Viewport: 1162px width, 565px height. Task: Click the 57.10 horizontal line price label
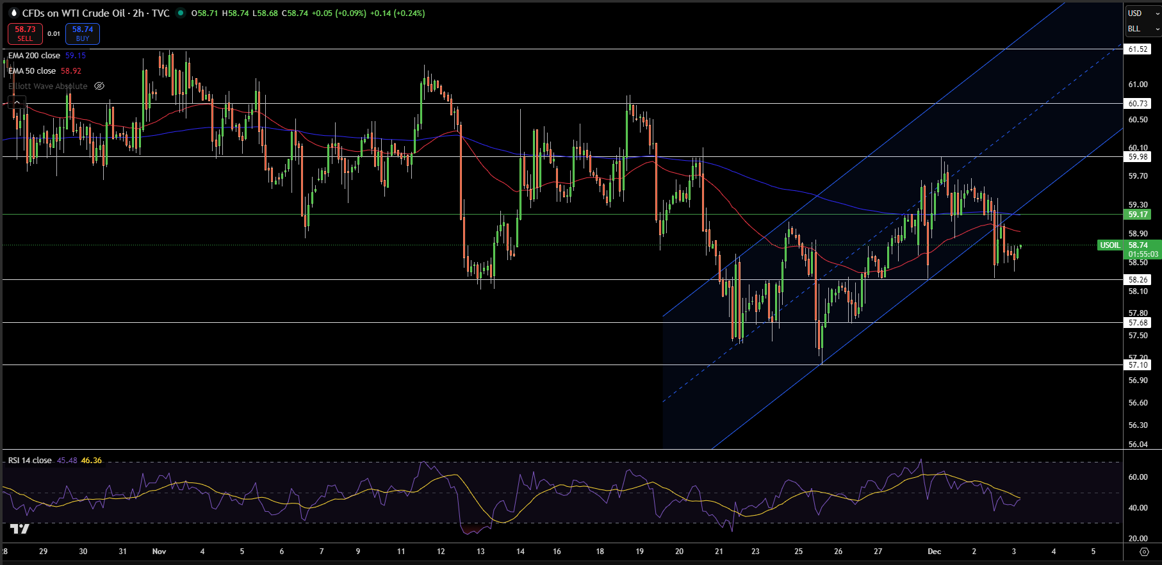tap(1138, 365)
